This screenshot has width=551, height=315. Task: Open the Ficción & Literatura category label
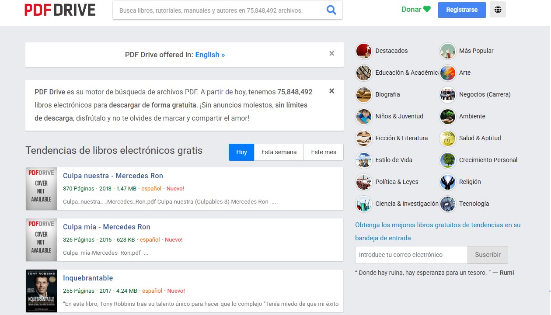[401, 138]
